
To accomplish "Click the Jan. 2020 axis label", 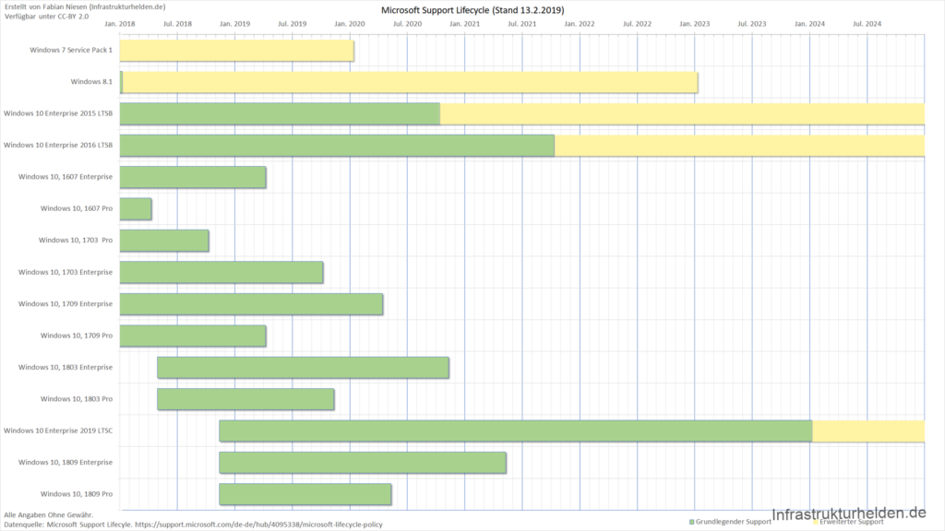I will [350, 24].
